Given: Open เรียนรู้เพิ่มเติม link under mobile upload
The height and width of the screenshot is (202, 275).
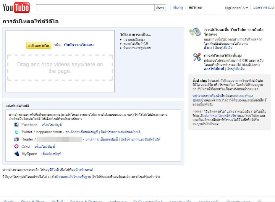Looking at the screenshot, I should pos(223,48).
